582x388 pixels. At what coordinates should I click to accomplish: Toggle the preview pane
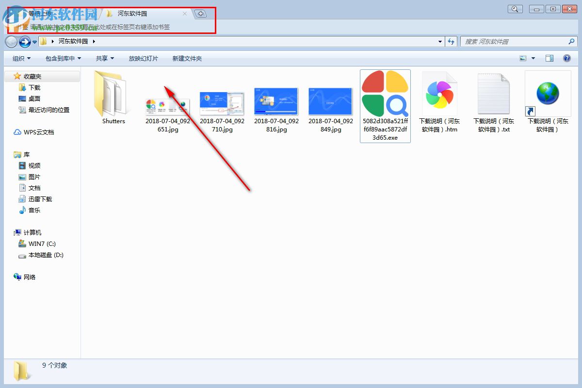550,58
